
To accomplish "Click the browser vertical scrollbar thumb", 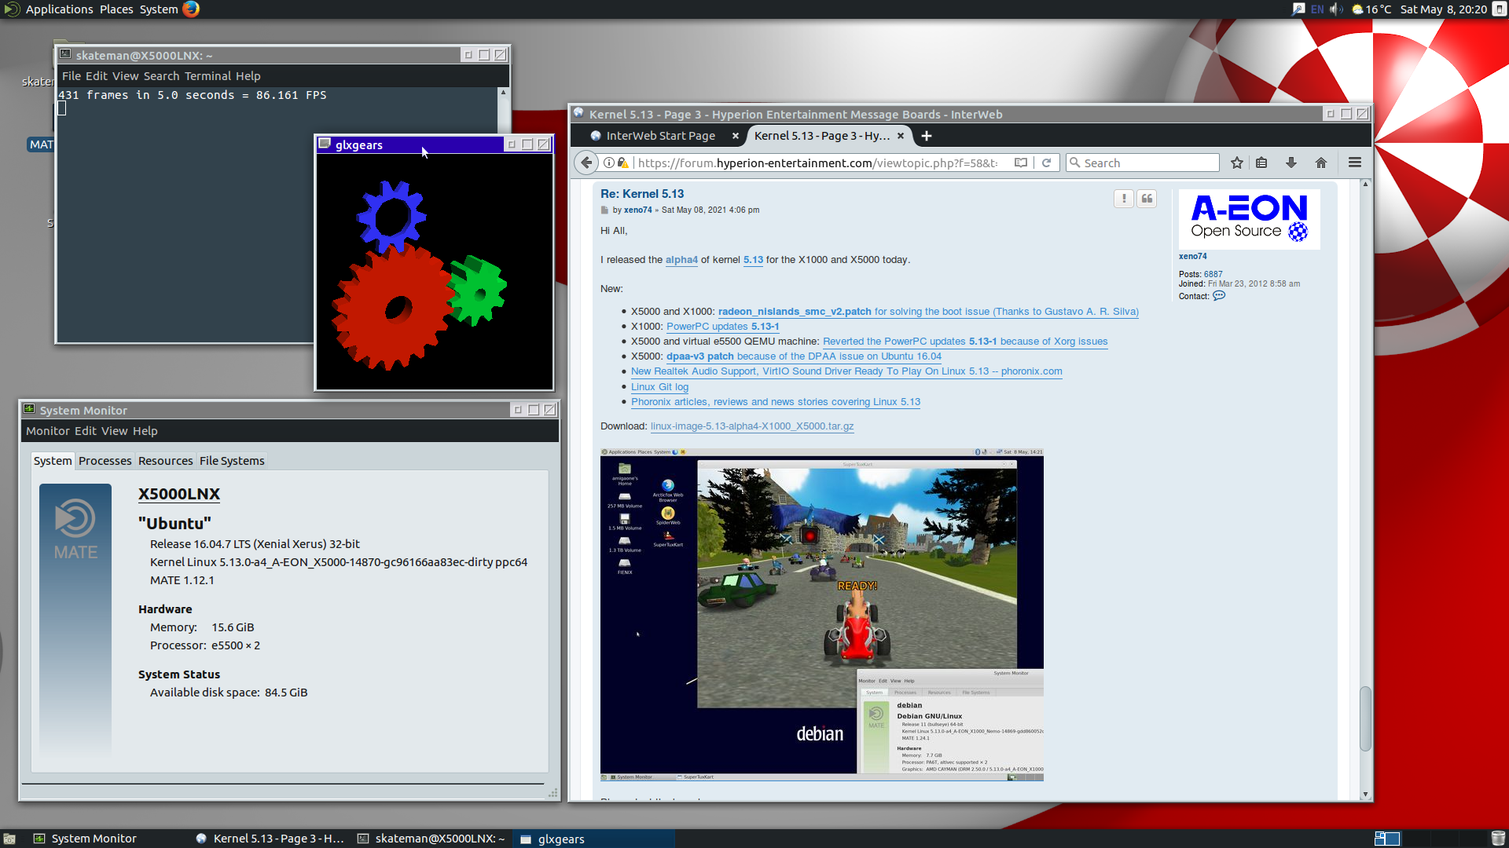I will 1365,718.
